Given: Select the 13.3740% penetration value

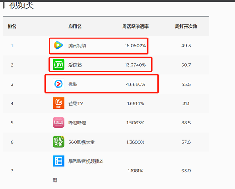Looking at the screenshot, I should [x=135, y=65].
